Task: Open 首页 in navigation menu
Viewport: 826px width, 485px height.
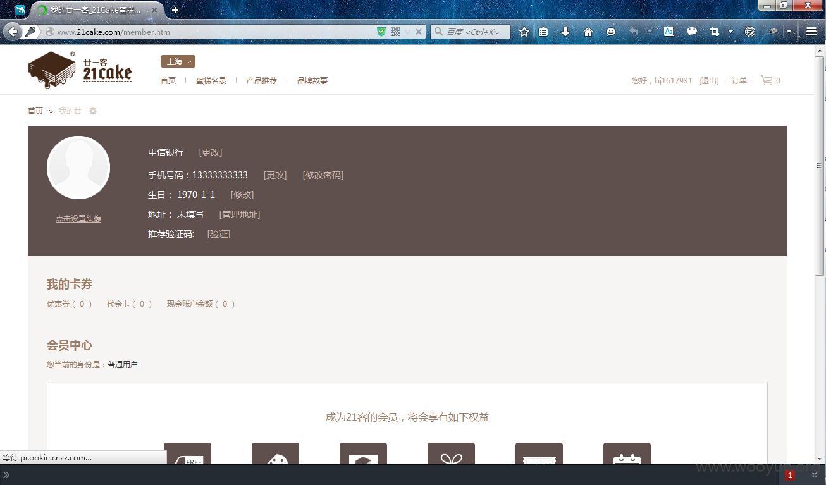Action: click(x=168, y=80)
